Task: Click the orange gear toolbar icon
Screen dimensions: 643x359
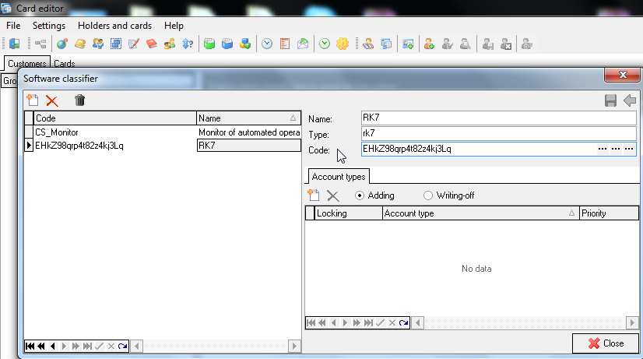Action: coord(343,44)
